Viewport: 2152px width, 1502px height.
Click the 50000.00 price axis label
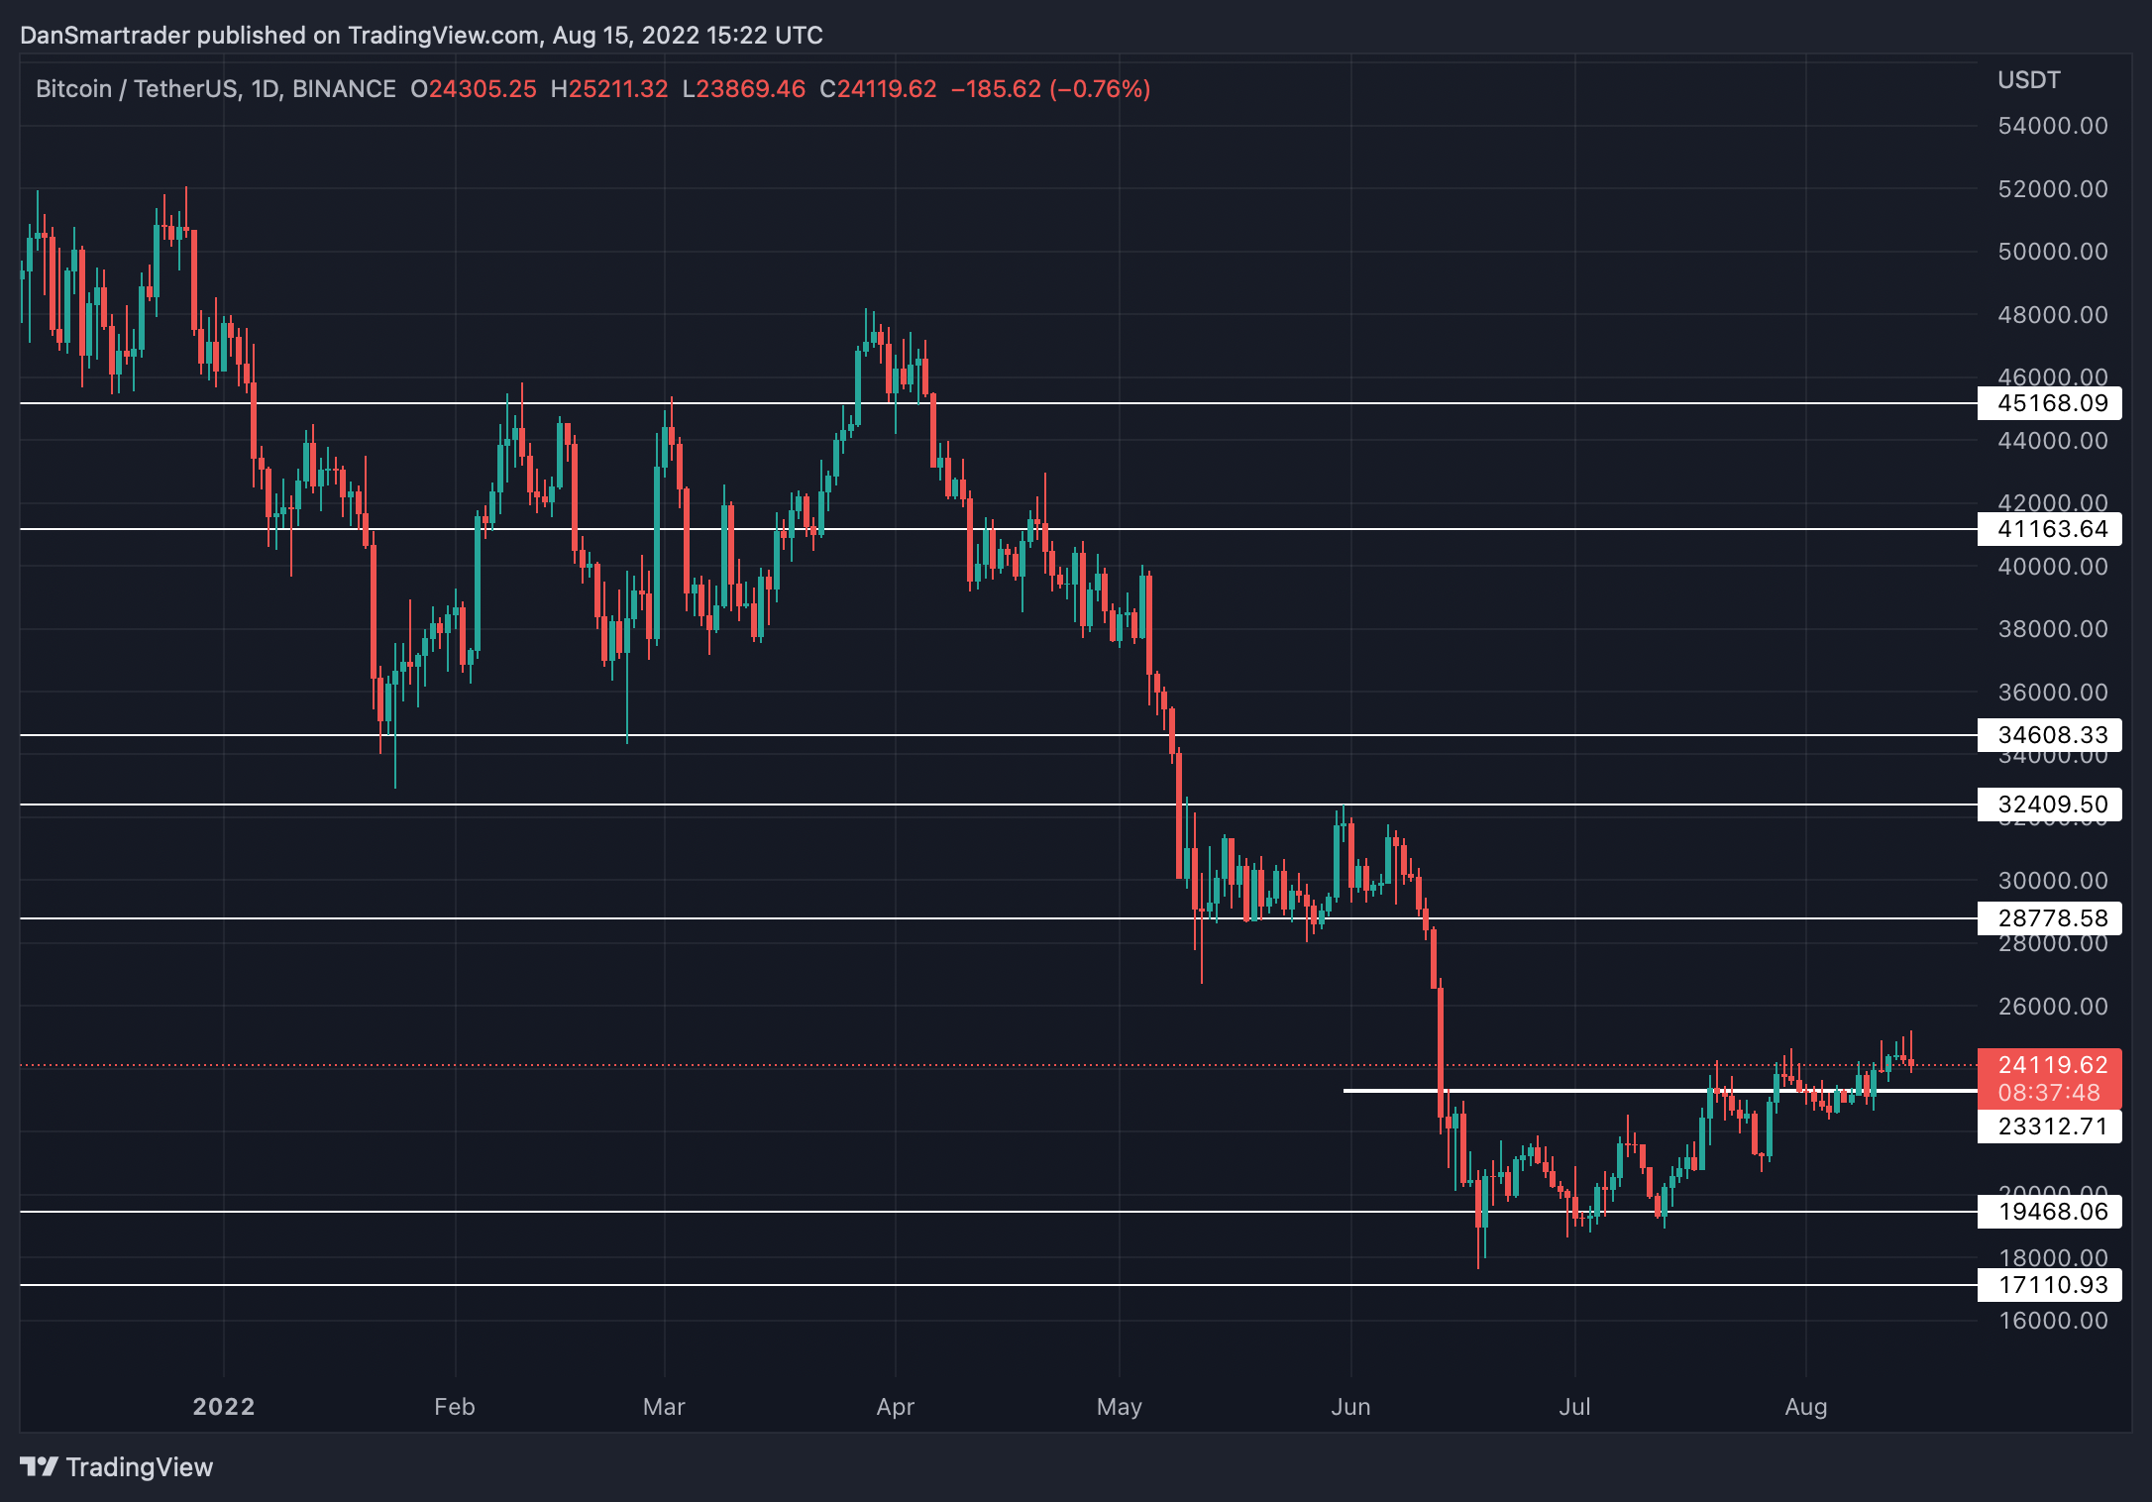[x=2053, y=252]
